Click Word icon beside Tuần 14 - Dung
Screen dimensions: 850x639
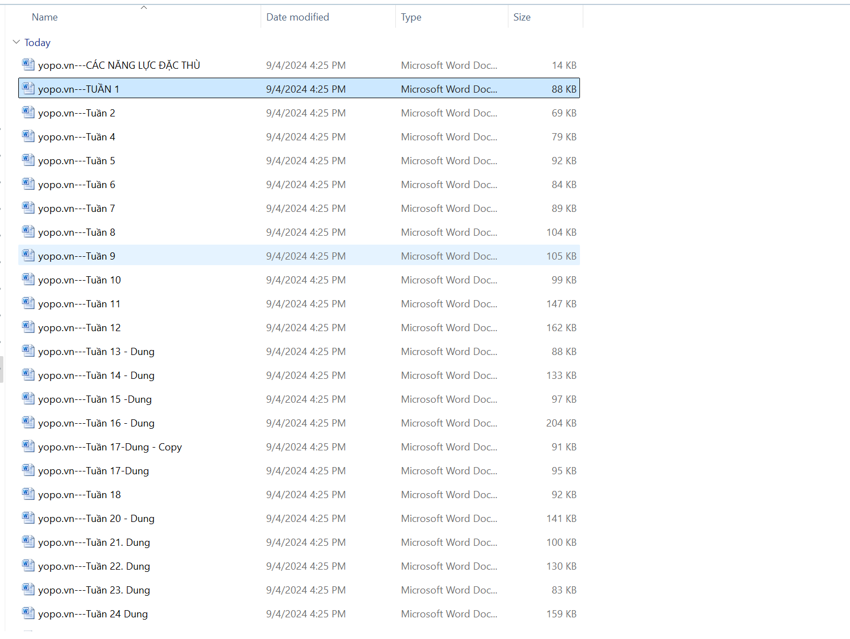(28, 374)
